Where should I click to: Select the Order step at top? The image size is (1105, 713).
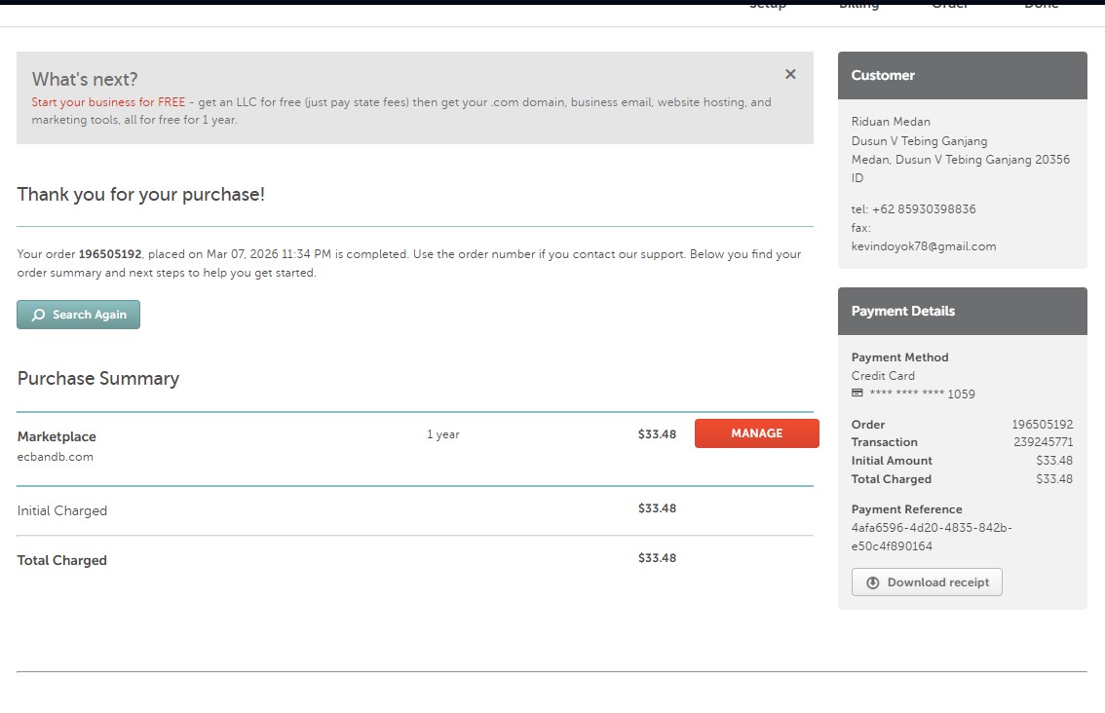(x=949, y=6)
